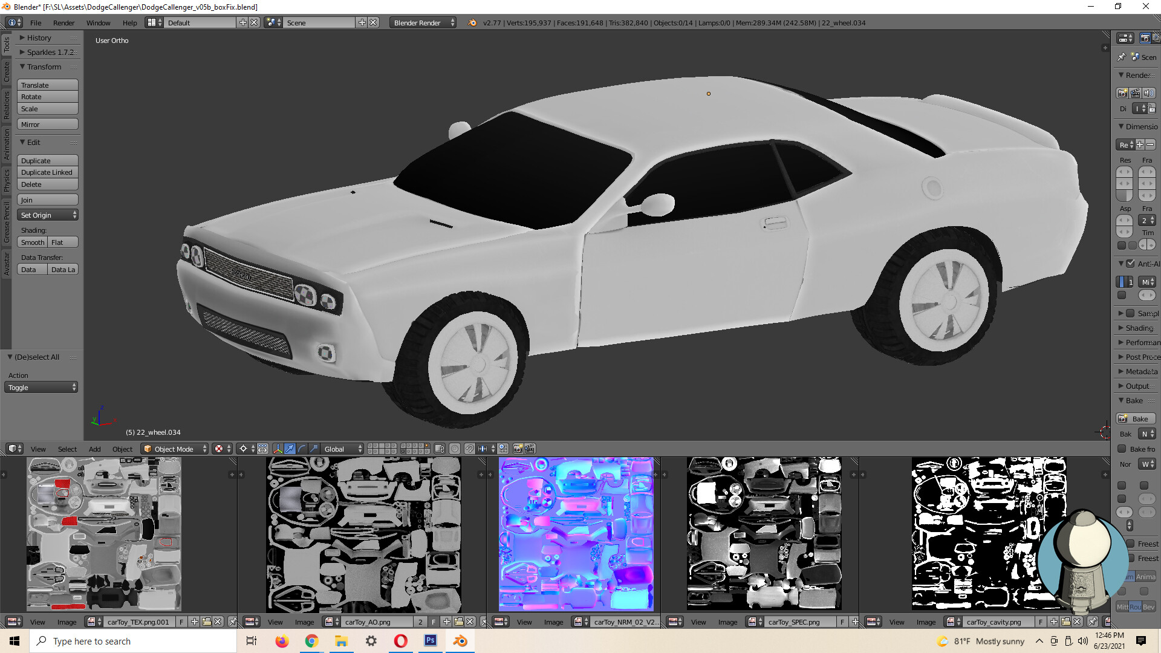Viewport: 1161px width, 653px height.
Task: Open the Render menu in top bar
Action: click(x=63, y=22)
